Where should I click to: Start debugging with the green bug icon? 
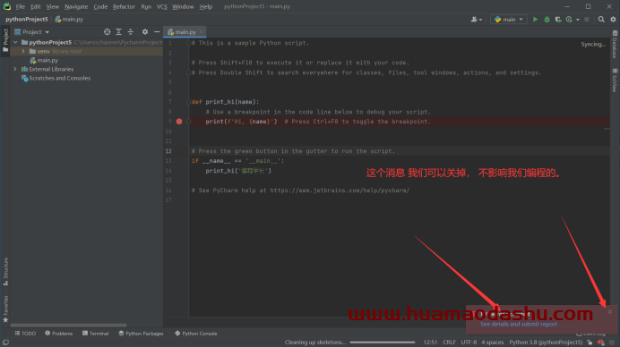coord(547,20)
